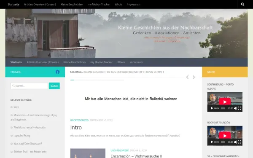Viewport: 253px width, 158px height.
Task: Click Startseite in top black menu
Action: (13, 4)
